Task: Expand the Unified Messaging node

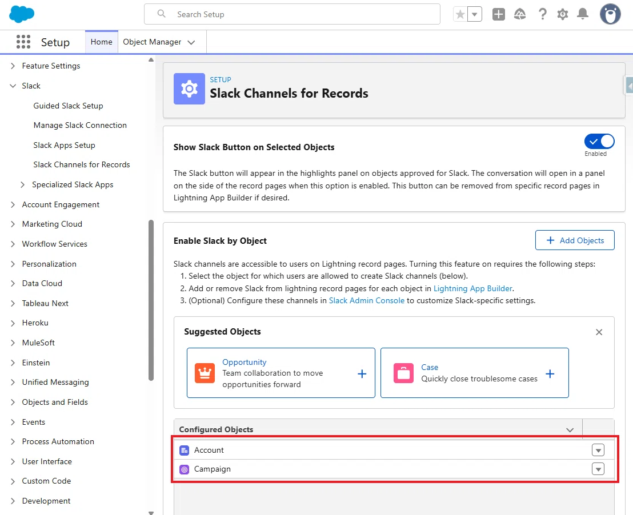Action: 13,382
